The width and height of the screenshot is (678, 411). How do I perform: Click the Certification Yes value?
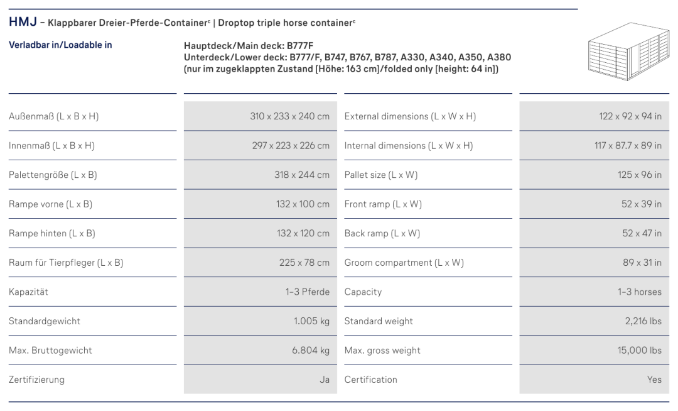click(654, 380)
